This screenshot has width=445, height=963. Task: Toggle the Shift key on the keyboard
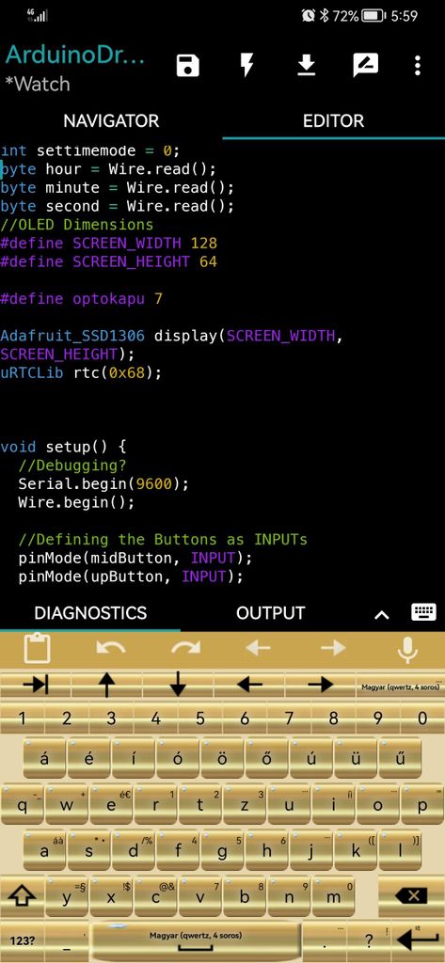point(22,896)
